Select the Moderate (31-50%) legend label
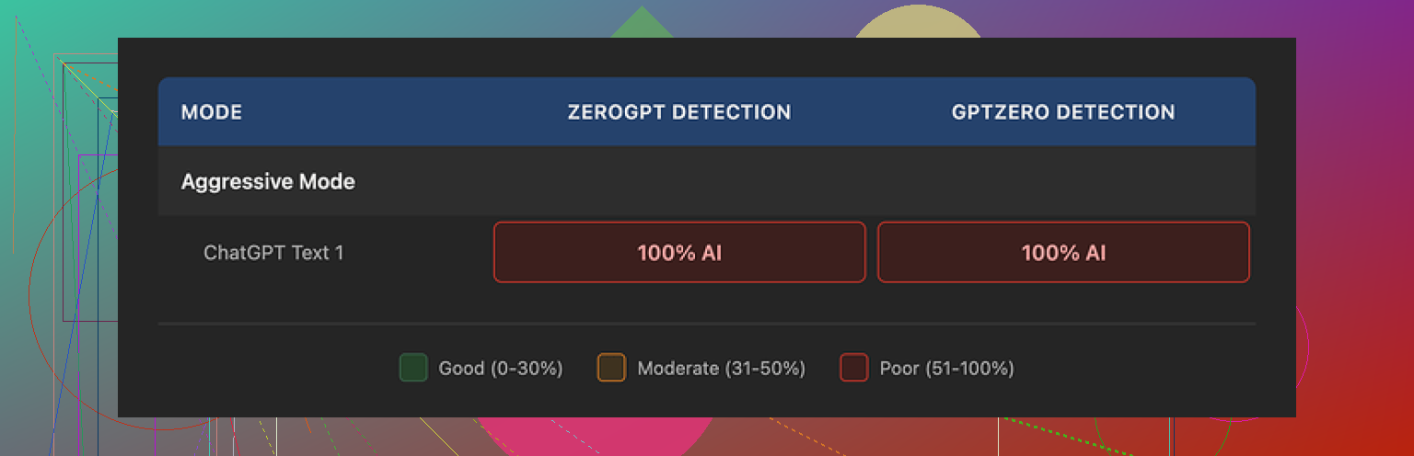This screenshot has width=1414, height=456. coord(721,369)
